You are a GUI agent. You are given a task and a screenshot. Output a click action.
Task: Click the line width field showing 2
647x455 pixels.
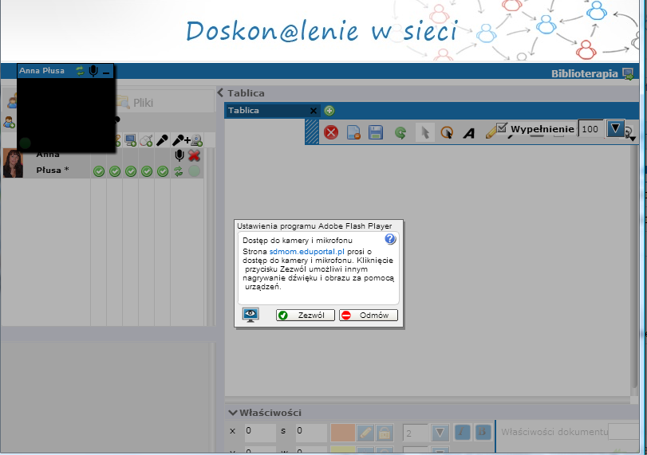(x=415, y=433)
